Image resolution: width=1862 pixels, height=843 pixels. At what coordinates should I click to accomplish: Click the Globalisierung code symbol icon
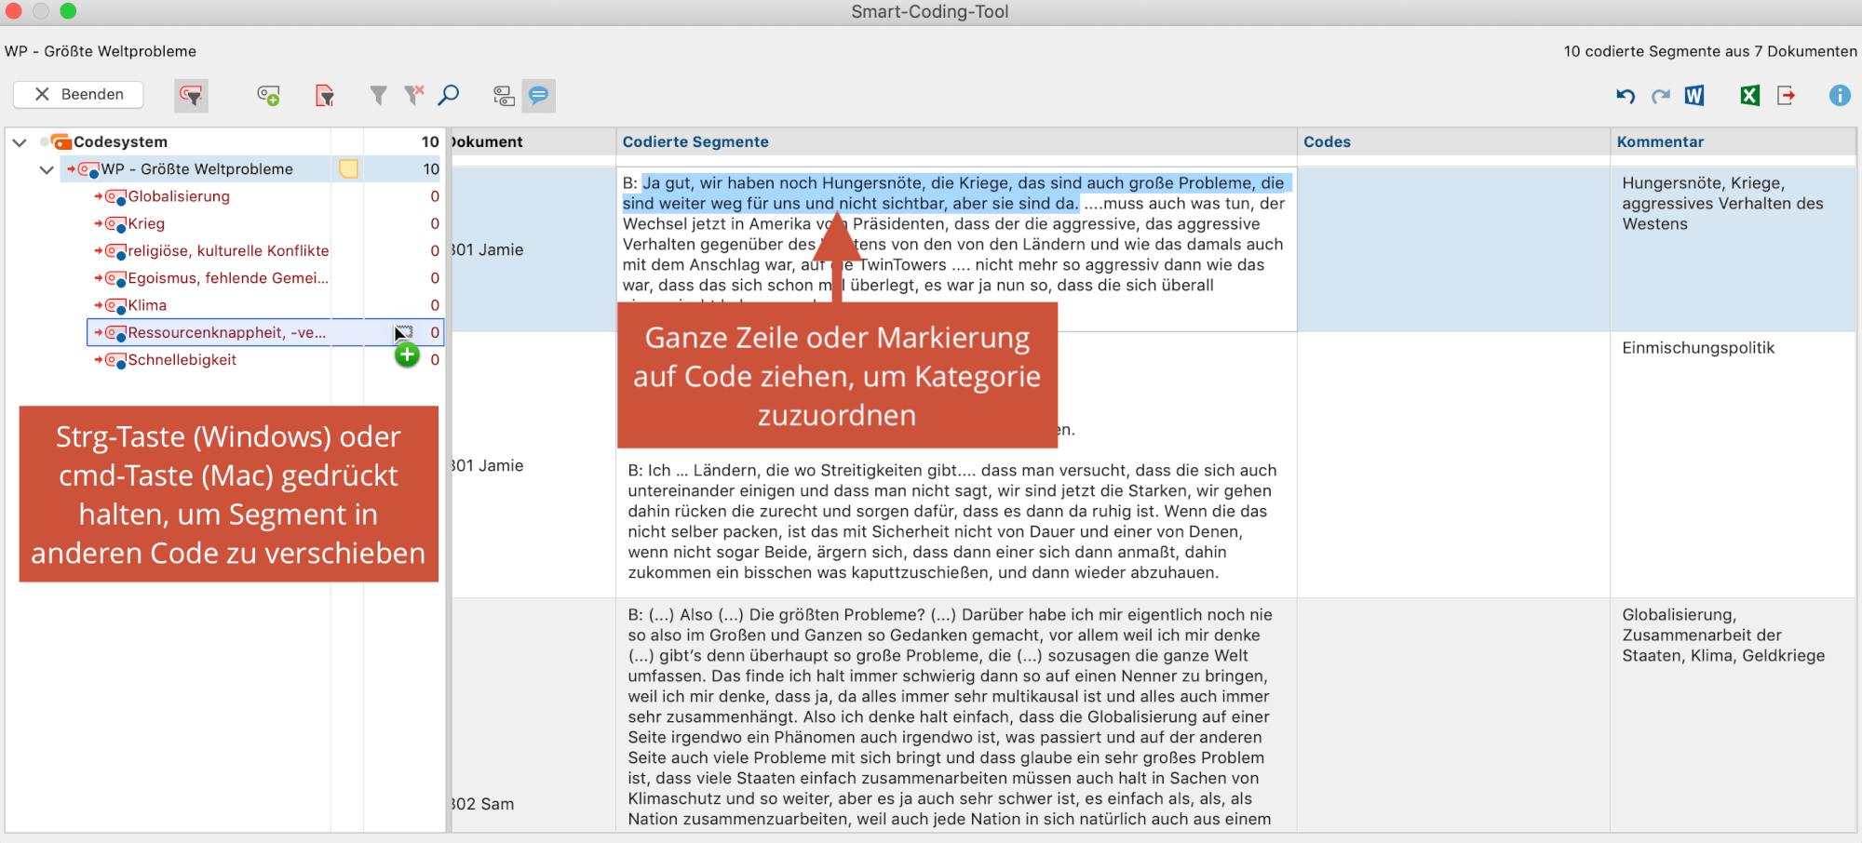pyautogui.click(x=115, y=197)
